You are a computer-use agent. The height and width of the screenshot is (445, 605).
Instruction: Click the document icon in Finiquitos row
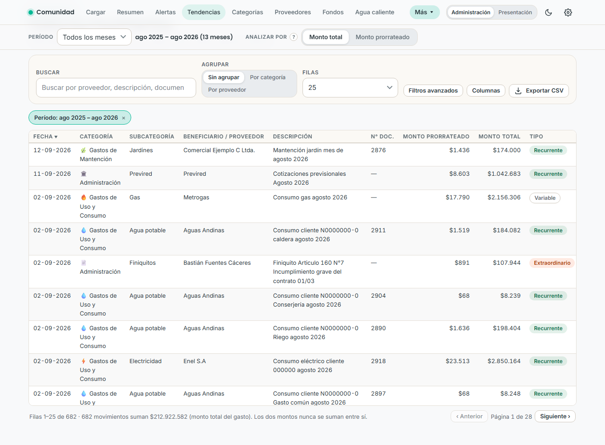coord(83,263)
